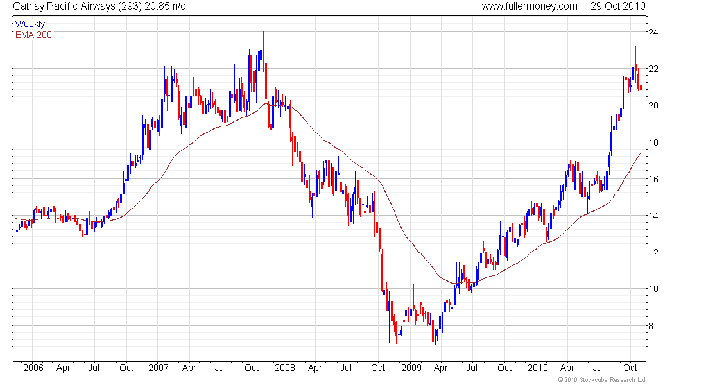
Task: Click the late 2007 peak candlestick near 24
Action: 263,54
